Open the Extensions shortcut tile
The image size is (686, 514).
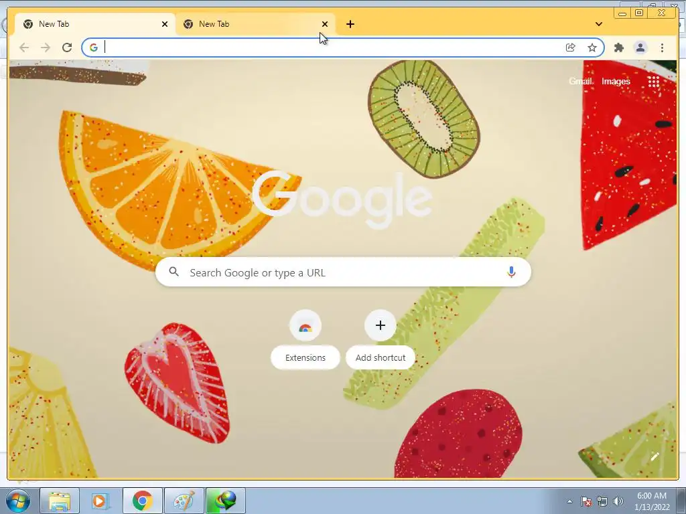pos(305,339)
